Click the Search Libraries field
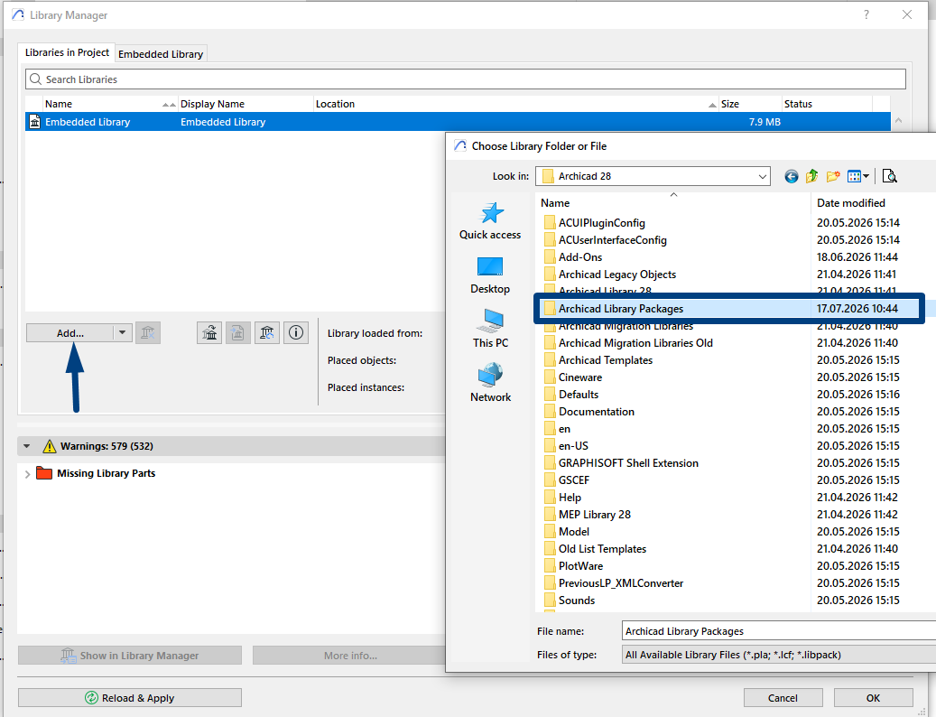 click(466, 79)
